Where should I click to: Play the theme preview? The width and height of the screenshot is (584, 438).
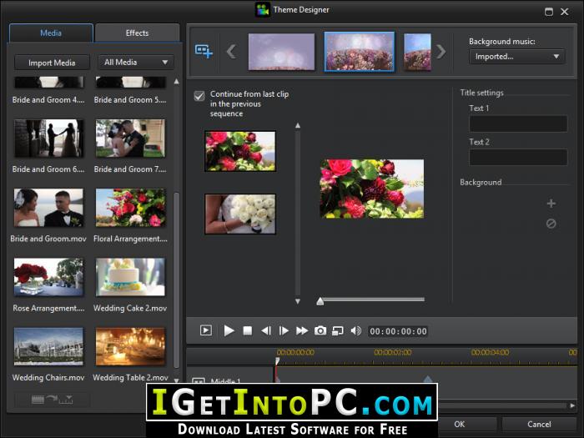pyautogui.click(x=229, y=330)
